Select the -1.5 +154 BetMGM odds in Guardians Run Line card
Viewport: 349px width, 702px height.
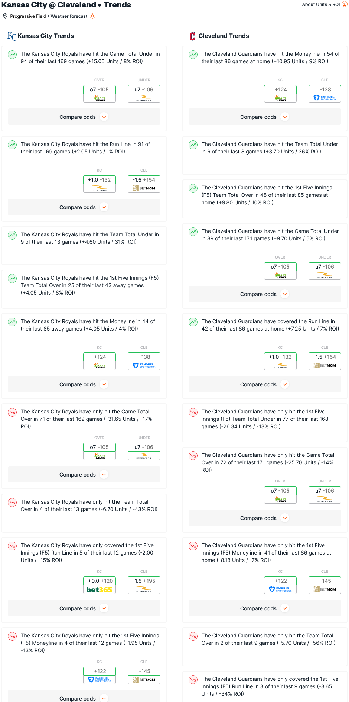coord(325,361)
